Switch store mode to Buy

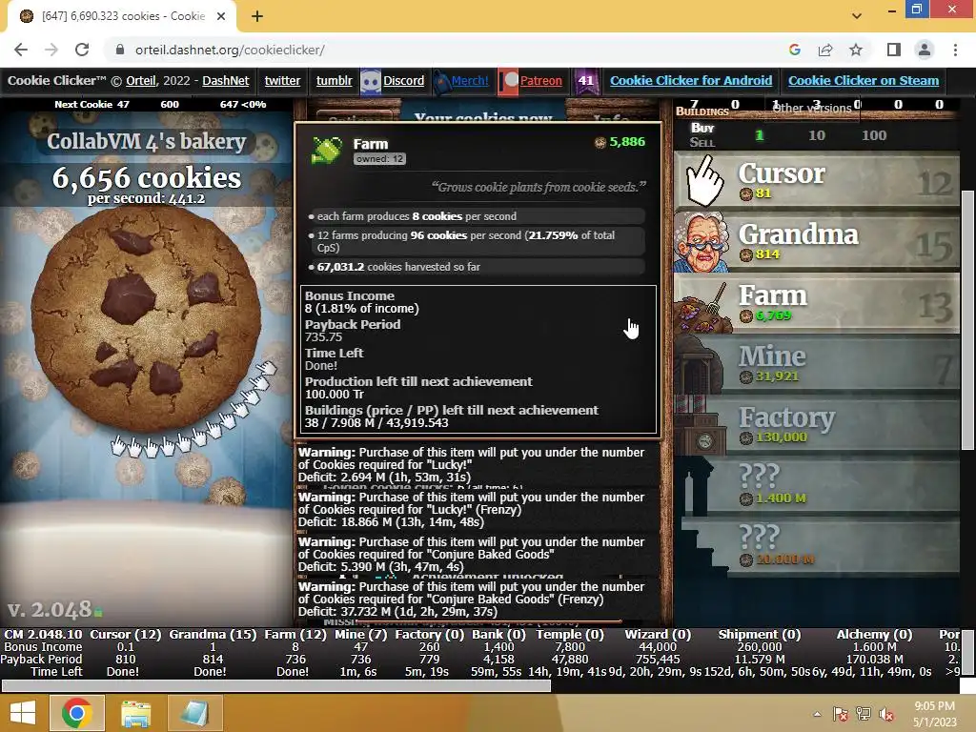(x=702, y=129)
